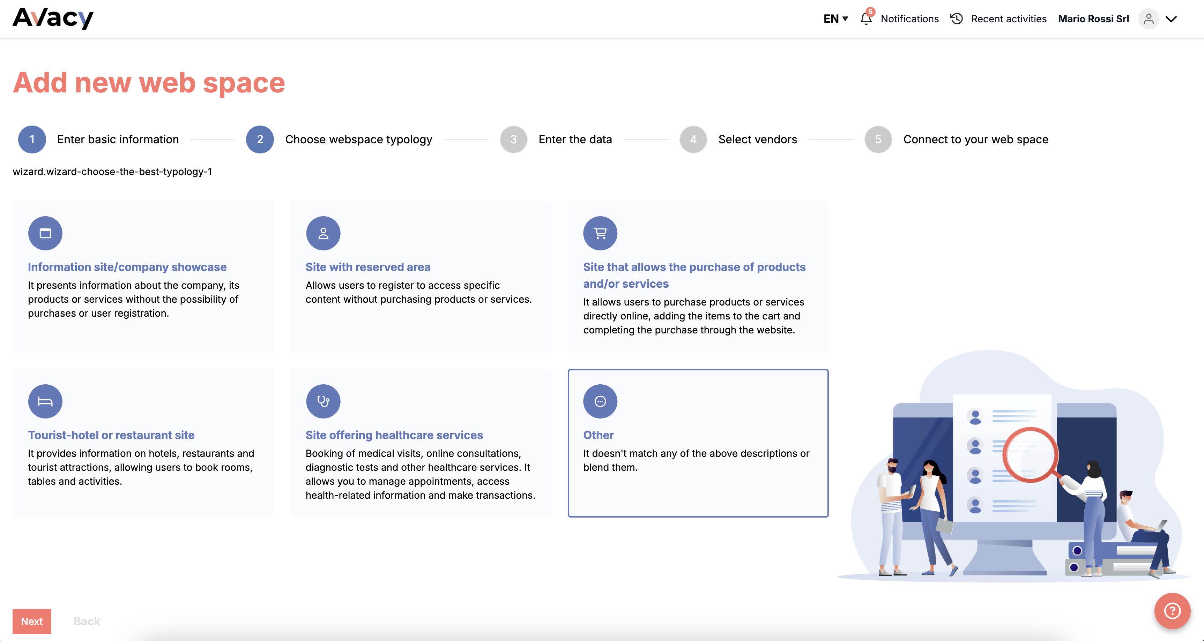Click the Back button
The width and height of the screenshot is (1204, 641).
point(87,621)
